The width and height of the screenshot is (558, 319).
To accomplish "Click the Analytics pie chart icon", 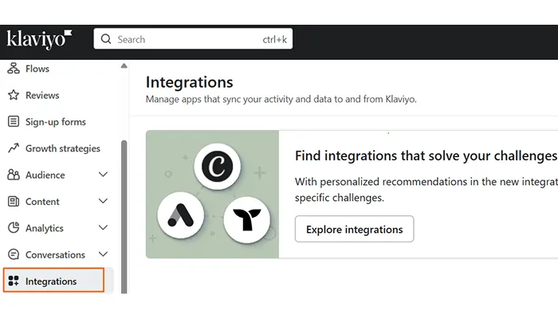I will (x=13, y=228).
